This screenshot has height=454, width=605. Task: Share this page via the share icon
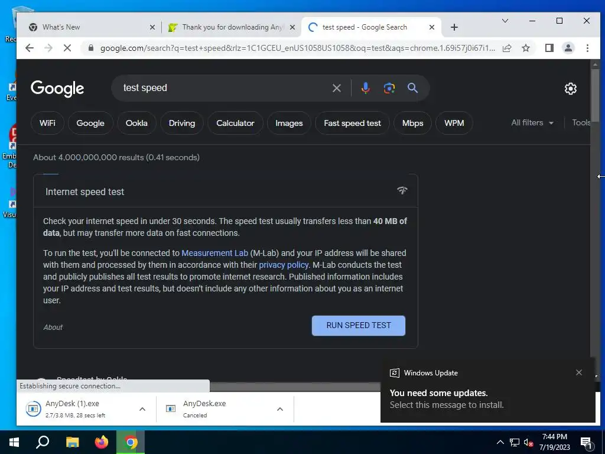click(x=507, y=48)
